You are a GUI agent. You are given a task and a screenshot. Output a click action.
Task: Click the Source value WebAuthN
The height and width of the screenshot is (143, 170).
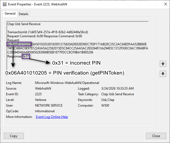[x=43, y=88]
